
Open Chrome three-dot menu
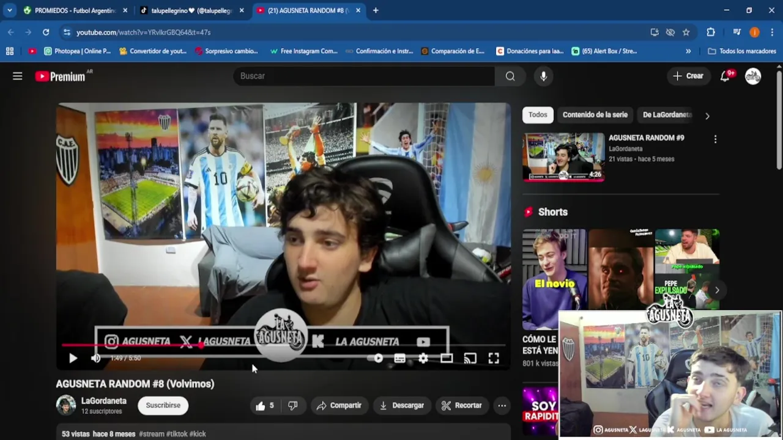click(x=771, y=32)
